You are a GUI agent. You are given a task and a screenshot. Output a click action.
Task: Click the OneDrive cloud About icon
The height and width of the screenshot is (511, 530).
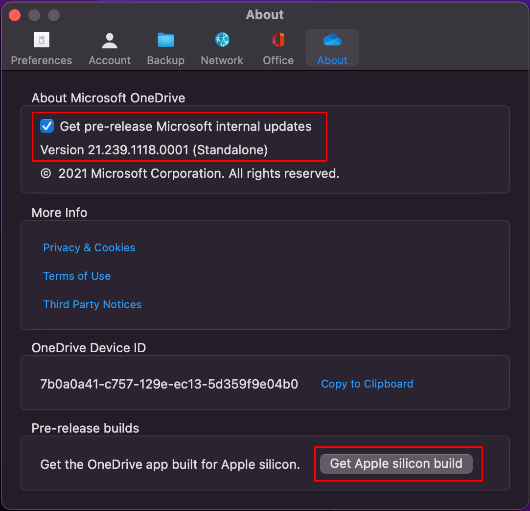point(332,40)
